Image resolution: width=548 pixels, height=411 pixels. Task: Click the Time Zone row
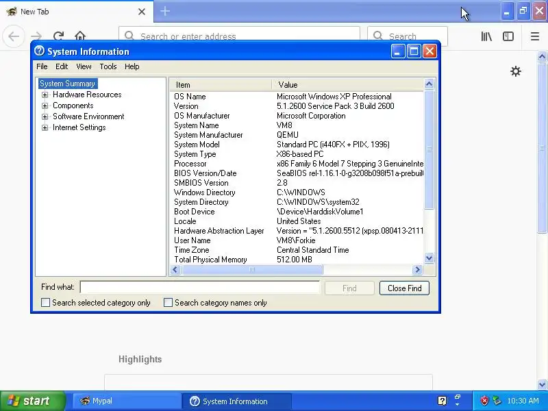pyautogui.click(x=297, y=250)
